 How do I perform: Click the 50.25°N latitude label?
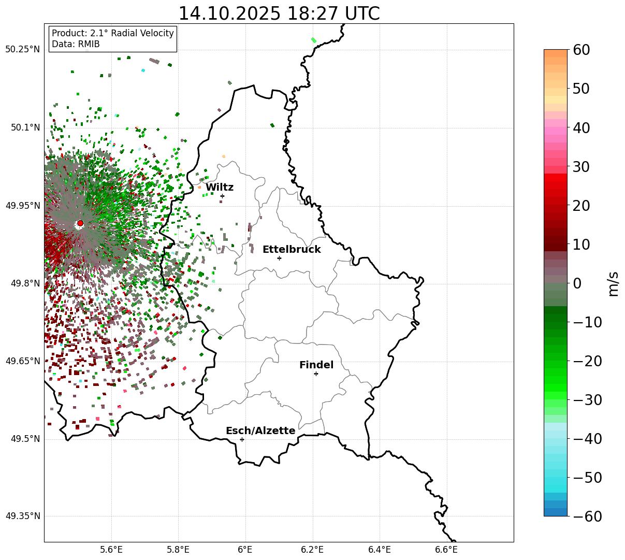22,50
